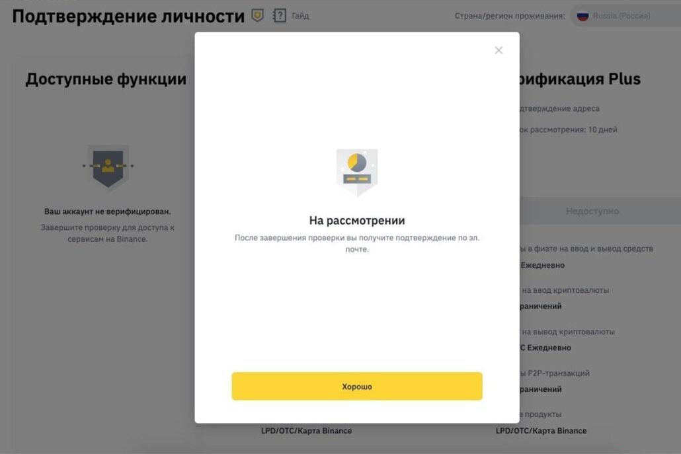Click the На рассмотрении heading text

[x=357, y=221]
